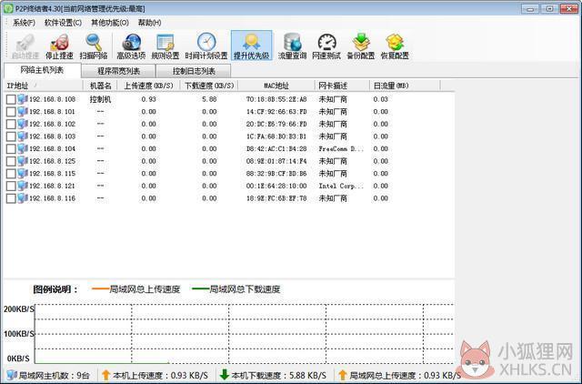Click MAC address 14:CF:92:66:63:FD
The height and width of the screenshot is (384, 582).
(x=276, y=111)
